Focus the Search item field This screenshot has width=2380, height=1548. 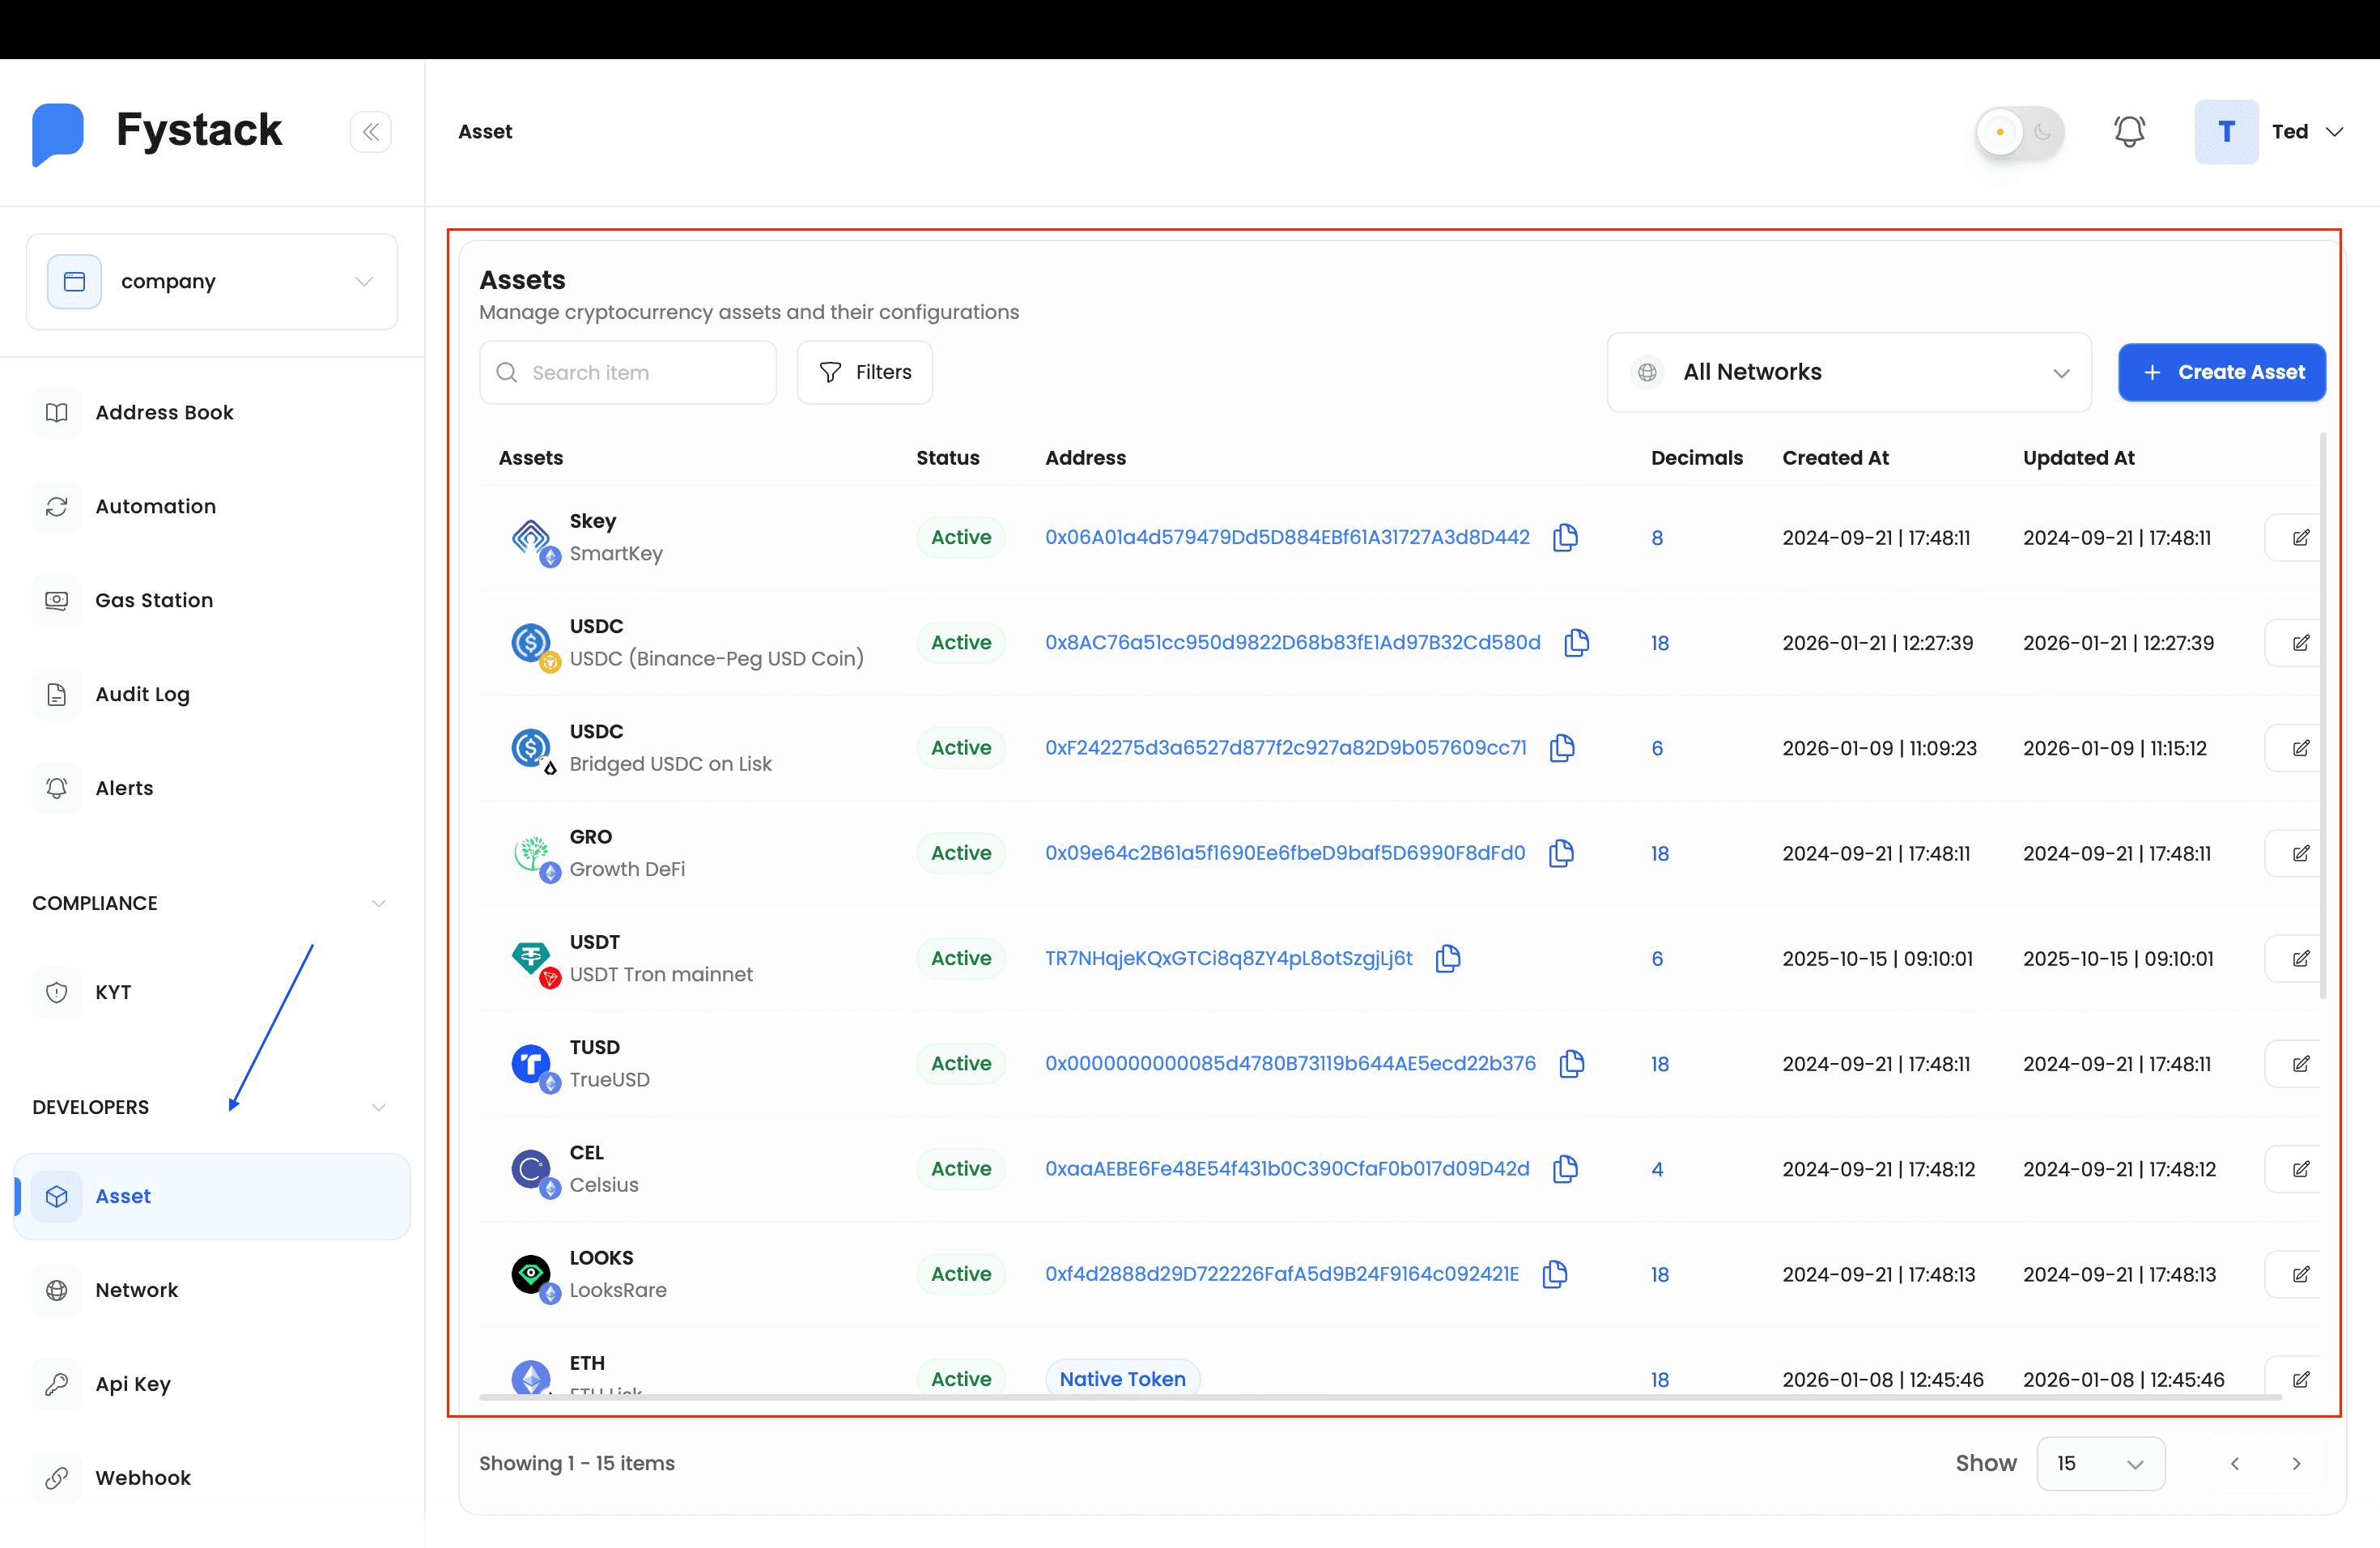[x=628, y=372]
